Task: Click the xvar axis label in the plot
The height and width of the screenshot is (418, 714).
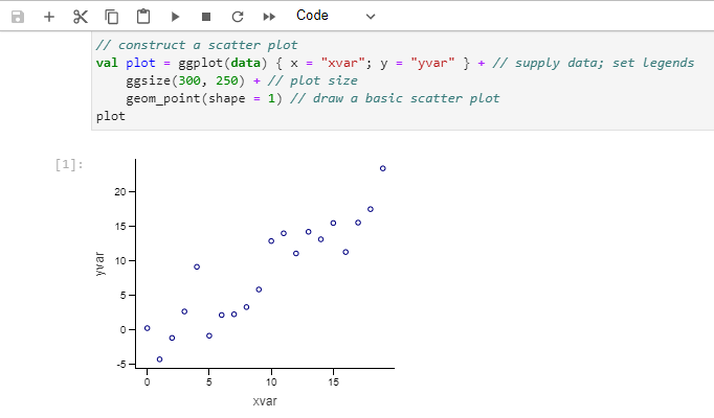Action: [265, 401]
